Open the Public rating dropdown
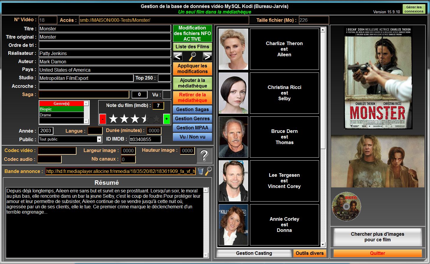Viewport: 430px width, 264px height. pyautogui.click(x=99, y=139)
